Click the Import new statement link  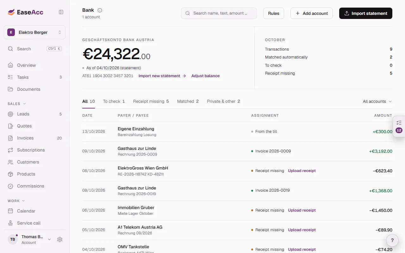click(x=162, y=76)
